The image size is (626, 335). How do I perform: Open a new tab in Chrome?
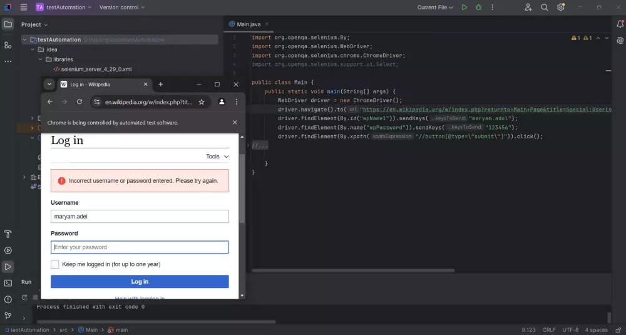(x=160, y=85)
